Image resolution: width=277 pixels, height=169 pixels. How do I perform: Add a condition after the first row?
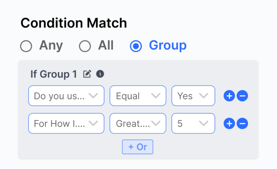tap(229, 96)
